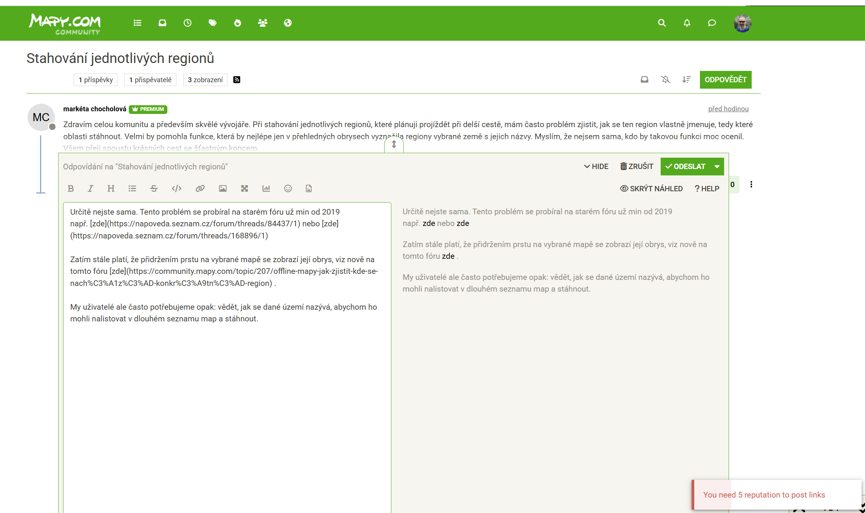Click the topic title Stahování jednotlivých regionů
The image size is (865, 513).
120,58
